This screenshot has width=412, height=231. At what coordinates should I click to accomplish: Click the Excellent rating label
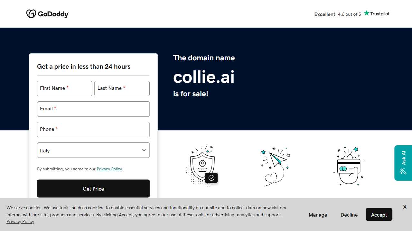click(325, 14)
